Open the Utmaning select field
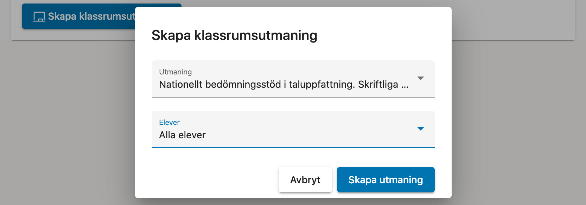Image resolution: width=586 pixels, height=205 pixels. (293, 79)
